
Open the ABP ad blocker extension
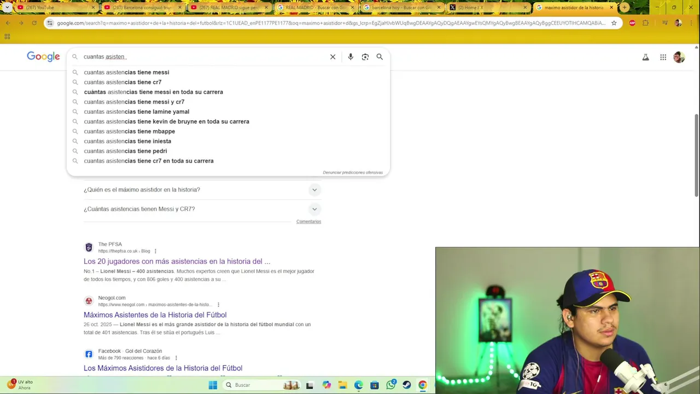point(633,23)
